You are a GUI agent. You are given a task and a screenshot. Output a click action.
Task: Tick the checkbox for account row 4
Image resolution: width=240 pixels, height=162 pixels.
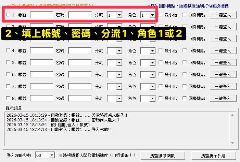coord(8,50)
